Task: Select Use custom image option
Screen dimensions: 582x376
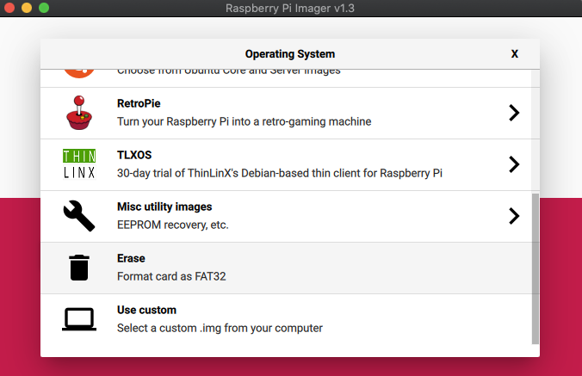Action: 146,310
